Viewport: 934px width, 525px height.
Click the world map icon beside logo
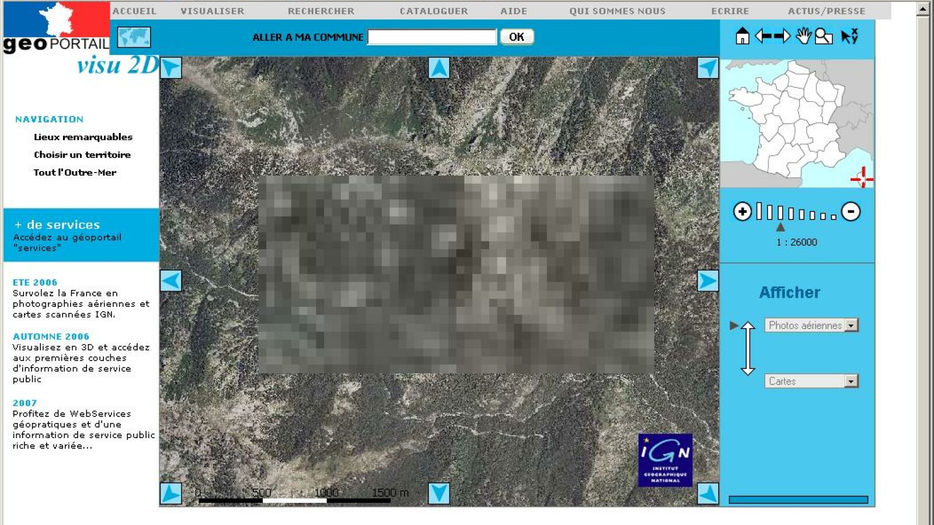pos(134,37)
